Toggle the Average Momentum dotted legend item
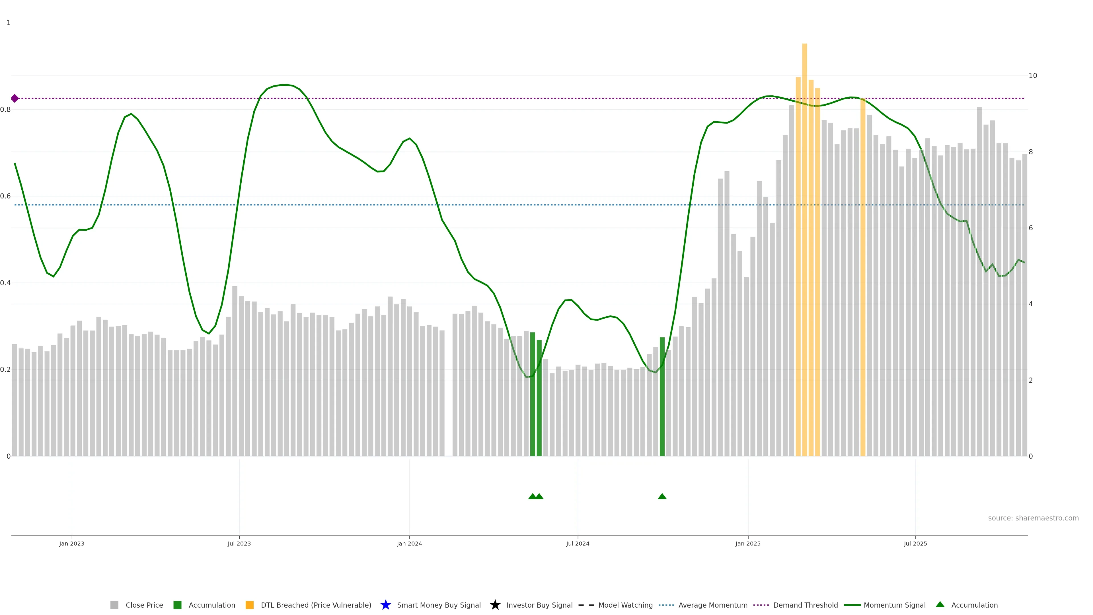The width and height of the screenshot is (1093, 615). coord(666,605)
